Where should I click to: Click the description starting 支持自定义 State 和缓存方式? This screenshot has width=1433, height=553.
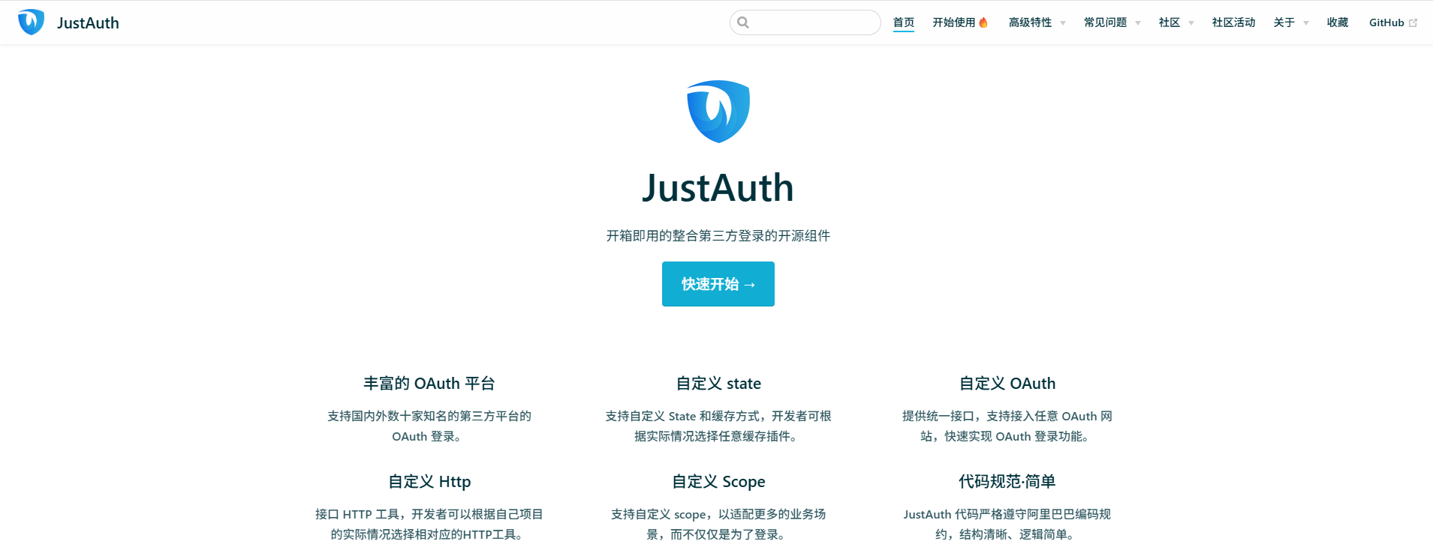[x=718, y=426]
